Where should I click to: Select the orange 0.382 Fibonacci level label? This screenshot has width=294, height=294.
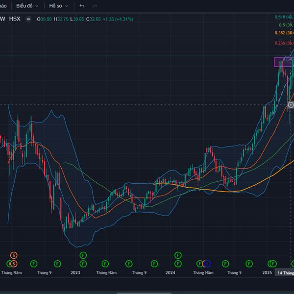[284, 33]
